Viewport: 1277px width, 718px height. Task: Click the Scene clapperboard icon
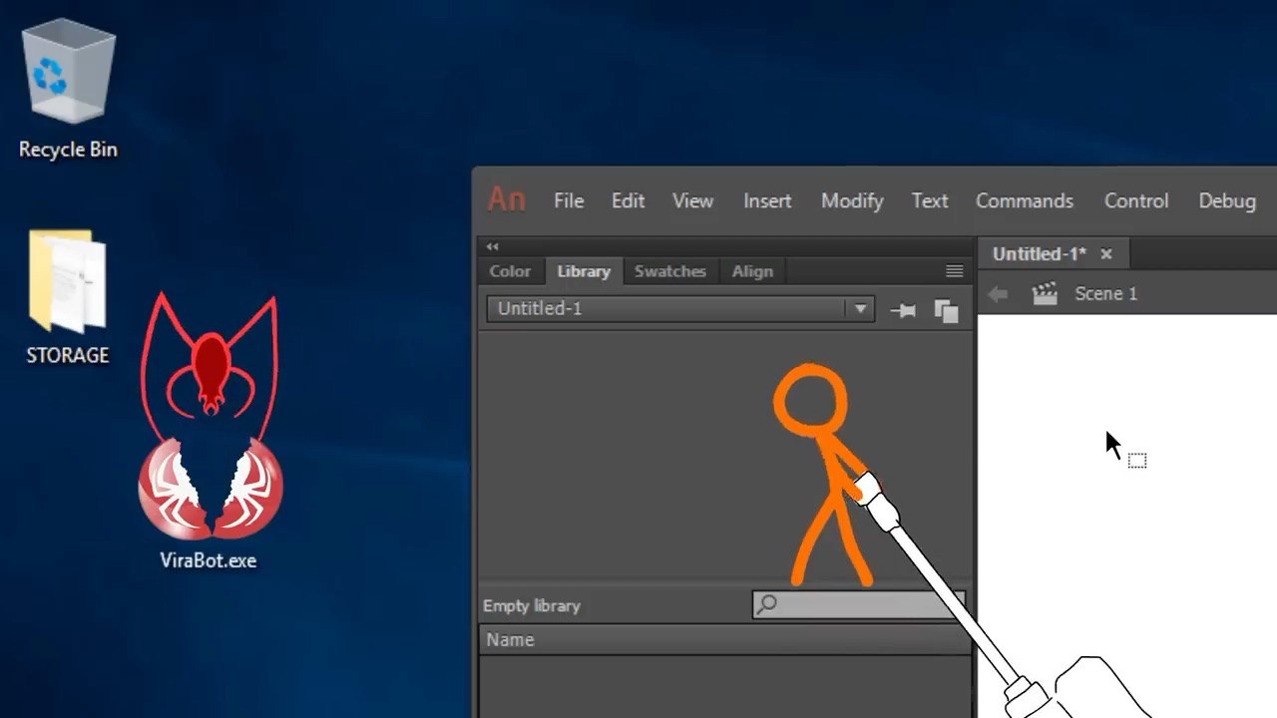click(x=1045, y=293)
